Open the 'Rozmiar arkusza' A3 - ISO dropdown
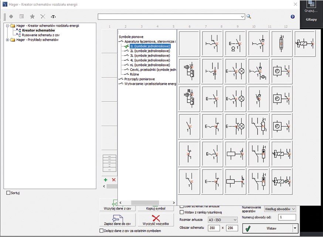Image resolution: width=323 pixels, height=237 pixels. click(222, 220)
